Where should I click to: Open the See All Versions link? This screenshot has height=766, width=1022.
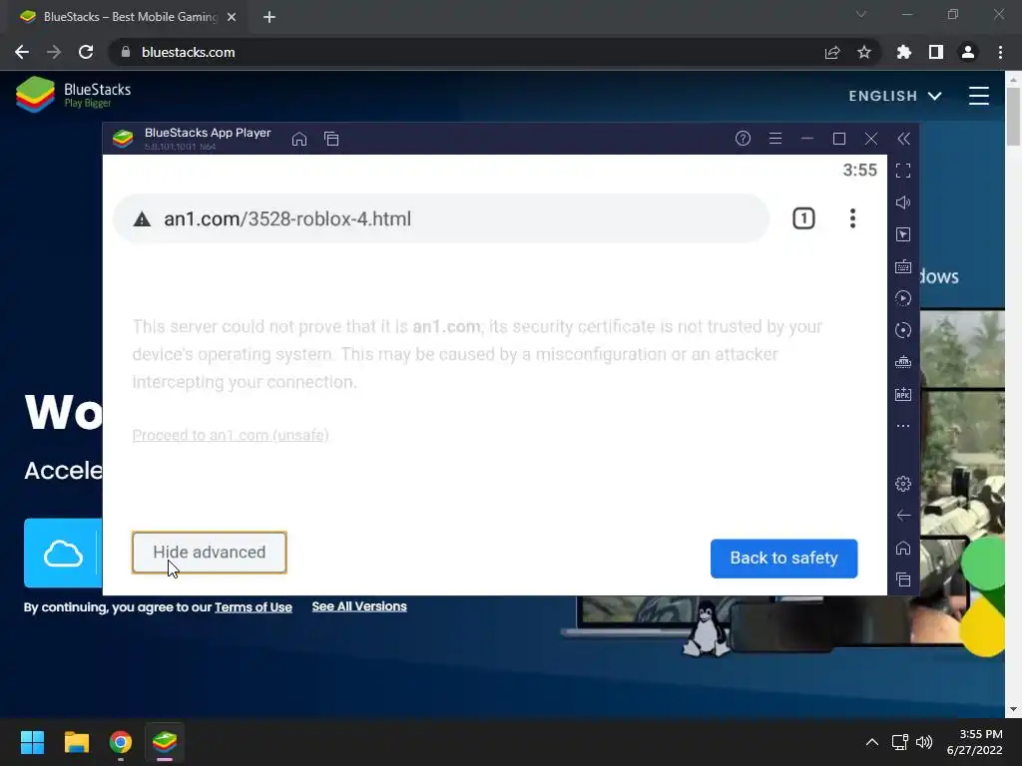[x=359, y=606]
